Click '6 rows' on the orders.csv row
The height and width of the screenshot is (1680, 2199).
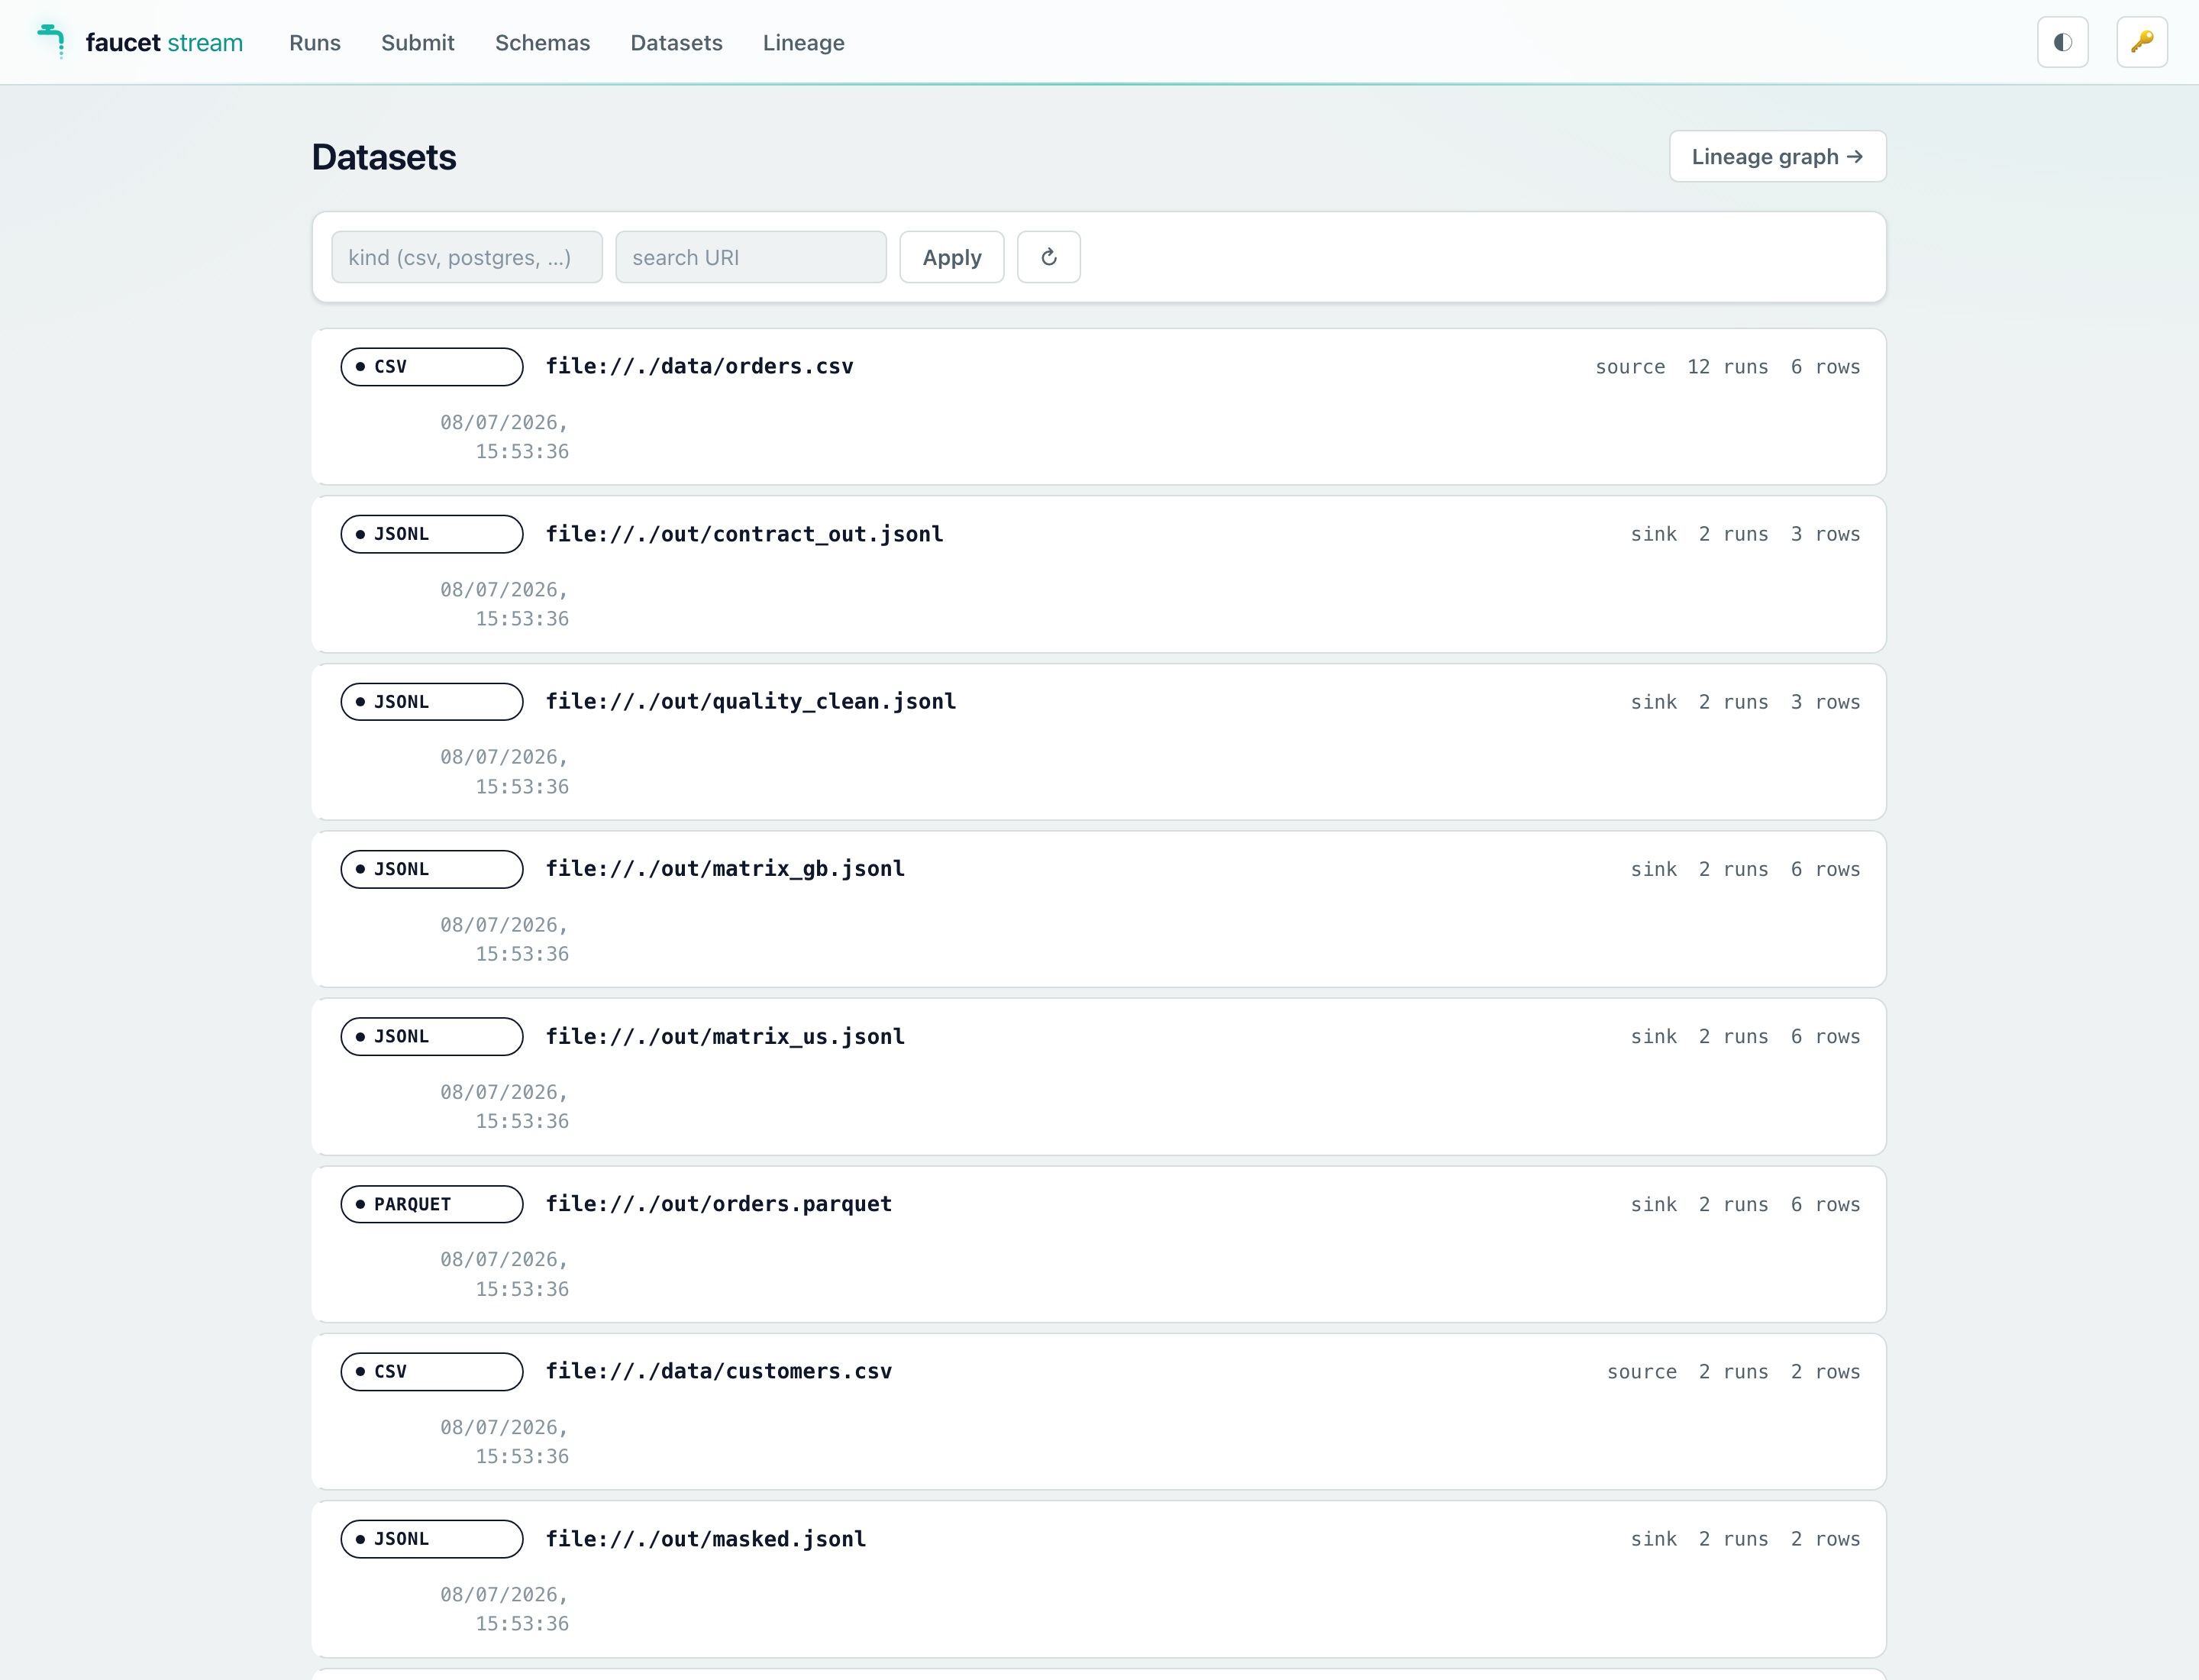(1825, 367)
